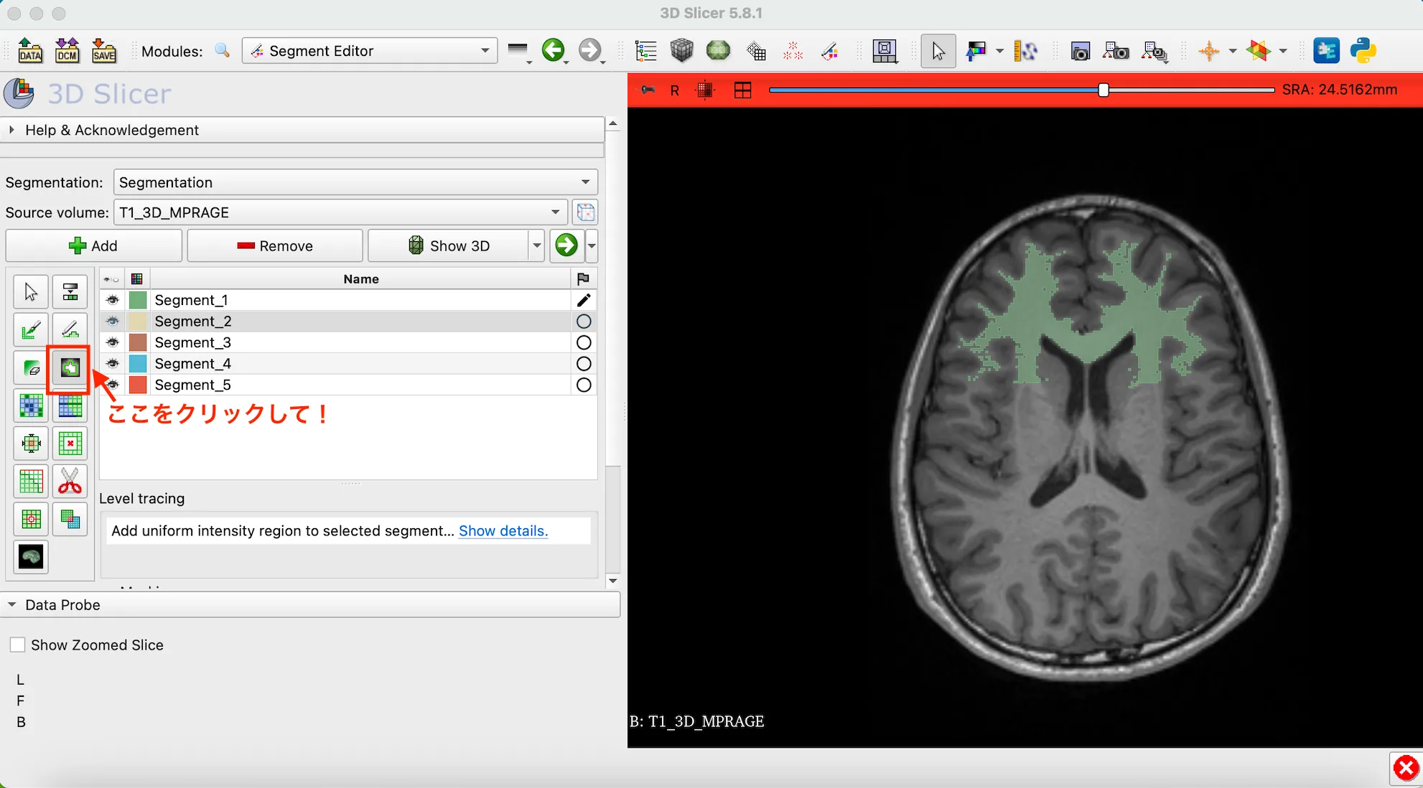
Task: Click the screenshot capture toolbar icon
Action: [1080, 50]
